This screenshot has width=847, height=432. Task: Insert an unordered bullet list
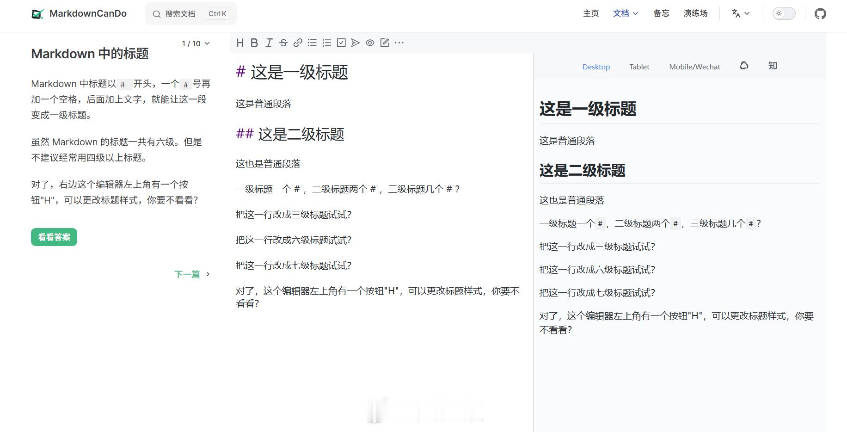(x=313, y=43)
